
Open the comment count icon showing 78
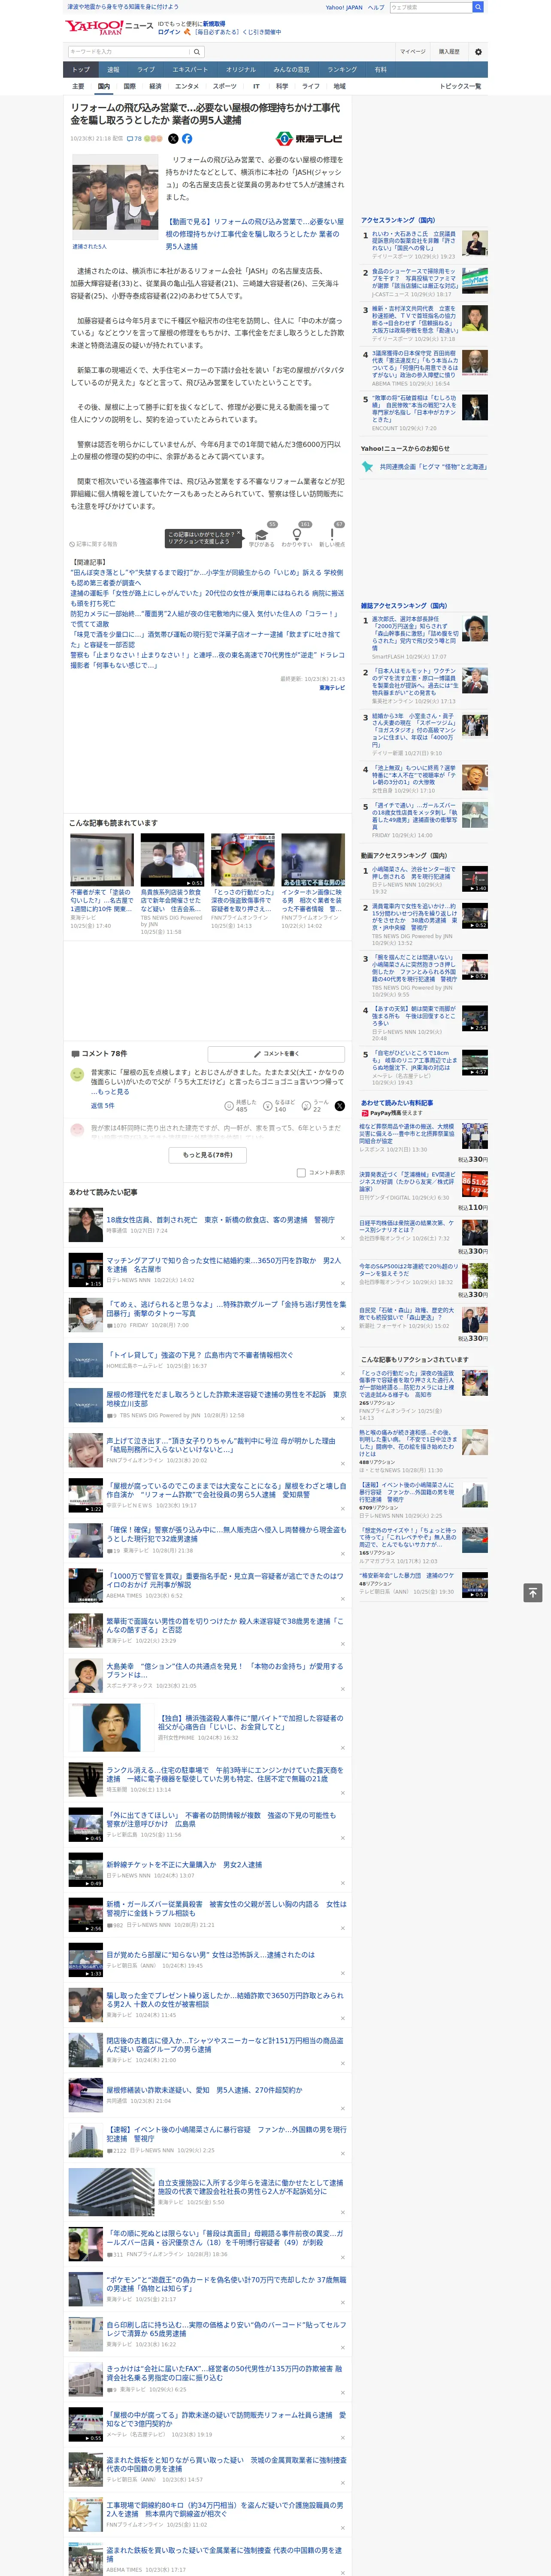[x=134, y=139]
